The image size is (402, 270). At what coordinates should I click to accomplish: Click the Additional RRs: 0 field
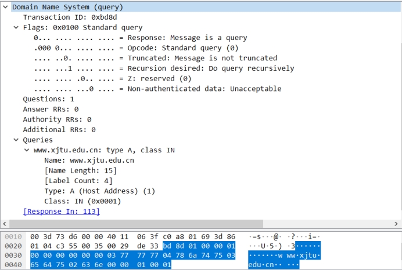pyautogui.click(x=59, y=130)
